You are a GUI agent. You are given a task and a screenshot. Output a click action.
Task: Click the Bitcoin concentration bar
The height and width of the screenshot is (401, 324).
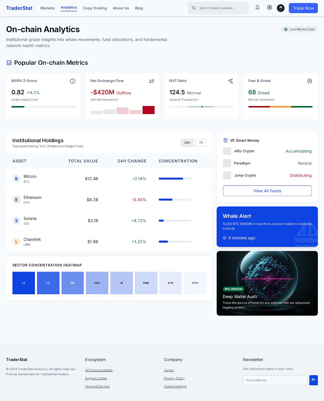[x=175, y=179]
